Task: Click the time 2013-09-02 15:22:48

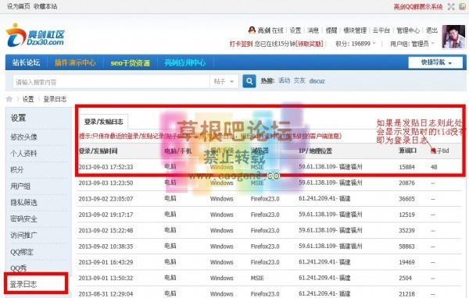Action: click(106, 230)
